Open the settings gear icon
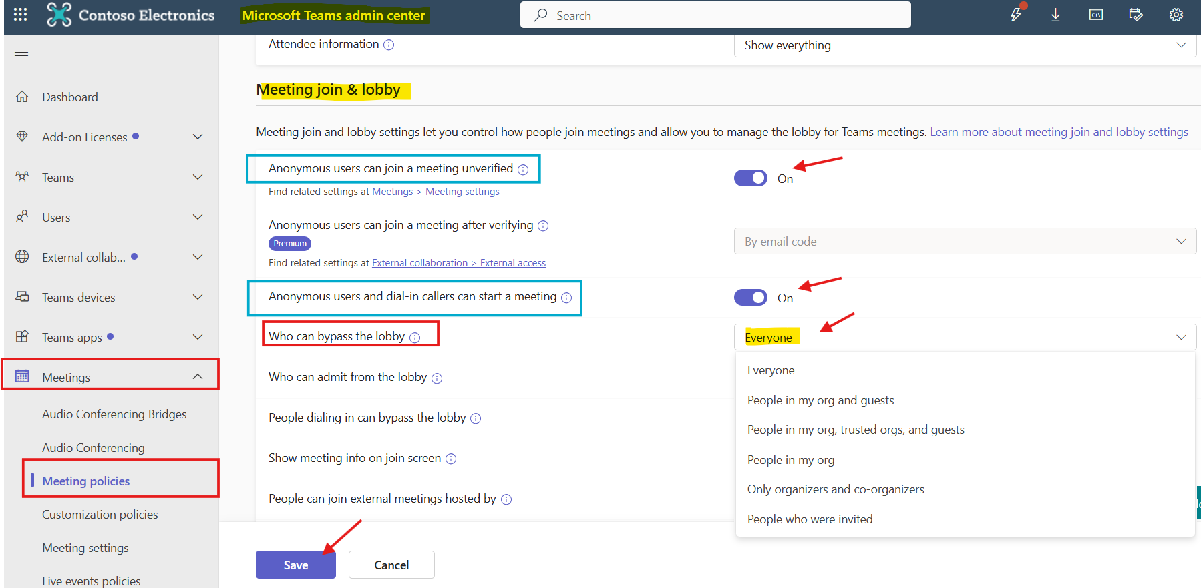Viewport: 1201px width, 588px height. [1176, 15]
